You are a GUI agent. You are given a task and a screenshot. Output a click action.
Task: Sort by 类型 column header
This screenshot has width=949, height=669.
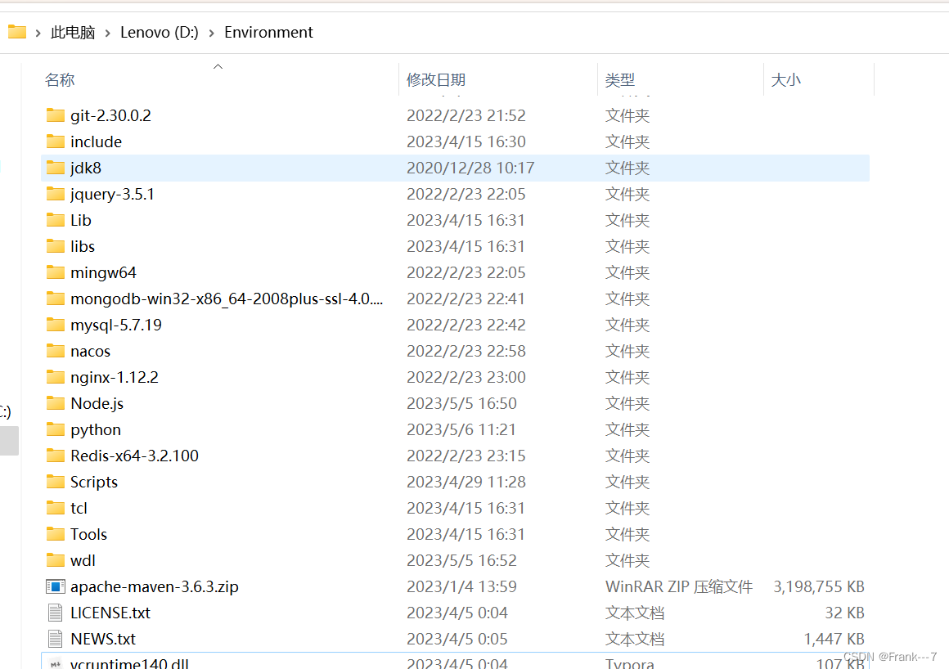620,79
